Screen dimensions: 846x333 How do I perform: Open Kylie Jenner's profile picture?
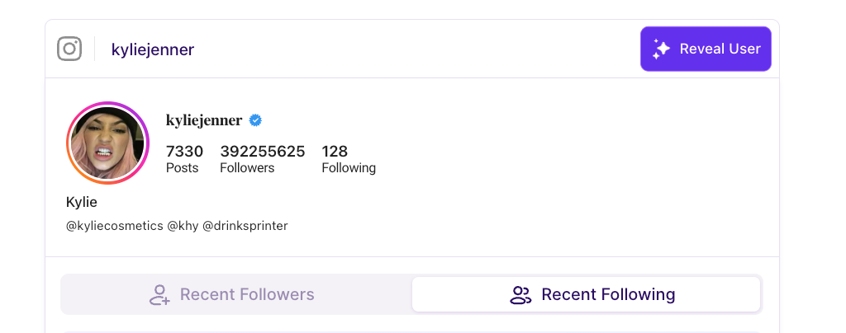pyautogui.click(x=107, y=142)
